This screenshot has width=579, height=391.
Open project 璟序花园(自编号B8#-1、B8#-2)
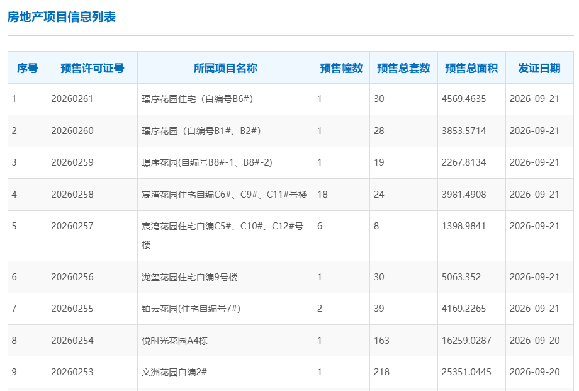click(x=207, y=162)
